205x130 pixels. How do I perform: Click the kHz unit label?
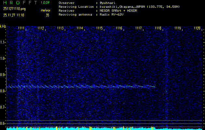click(3, 26)
